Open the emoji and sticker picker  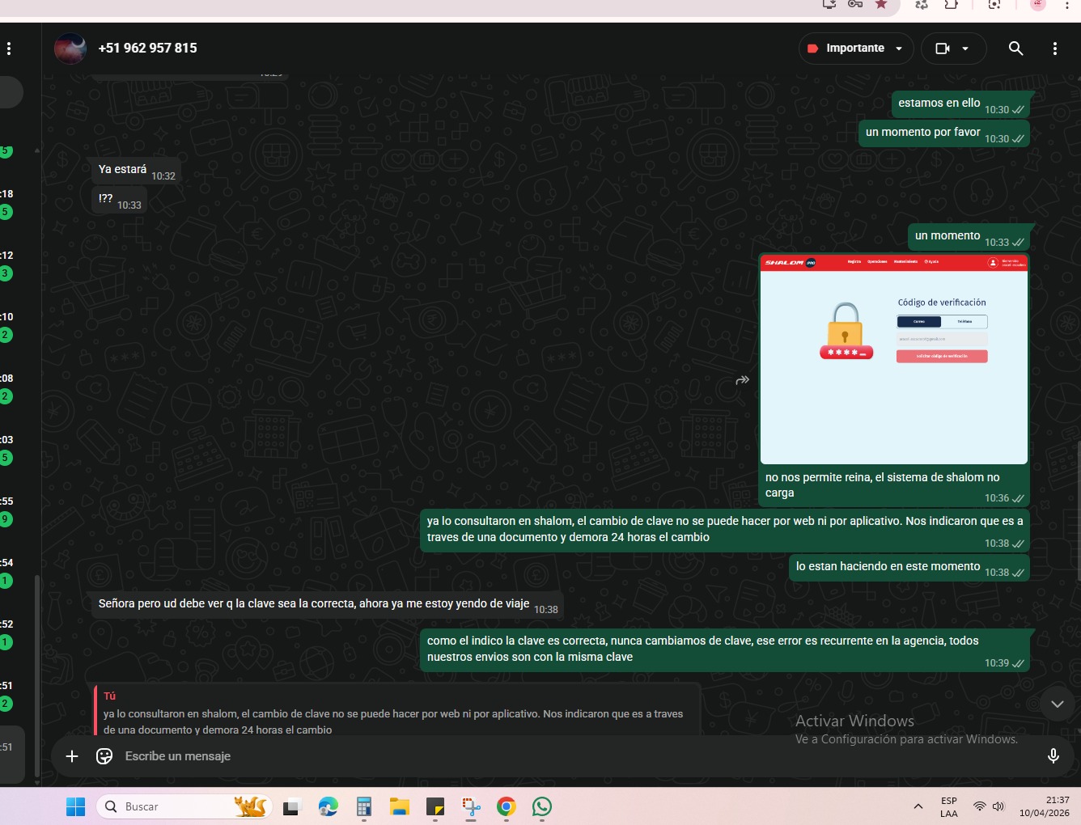pos(104,756)
